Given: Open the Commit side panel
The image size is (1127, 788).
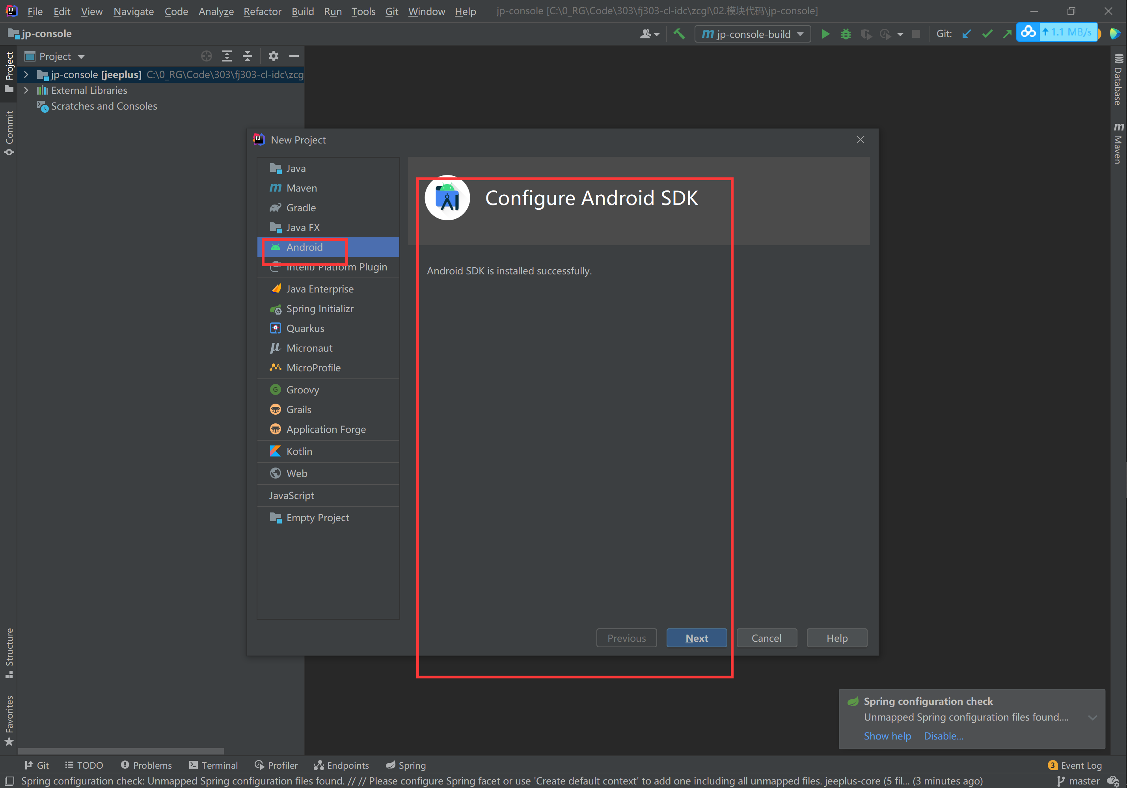Looking at the screenshot, I should pyautogui.click(x=9, y=133).
